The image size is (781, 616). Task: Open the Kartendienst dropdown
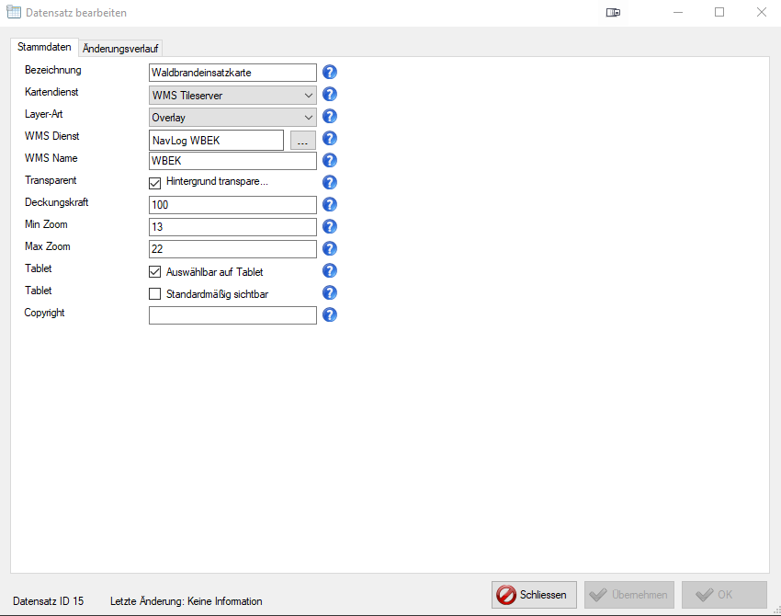[308, 94]
